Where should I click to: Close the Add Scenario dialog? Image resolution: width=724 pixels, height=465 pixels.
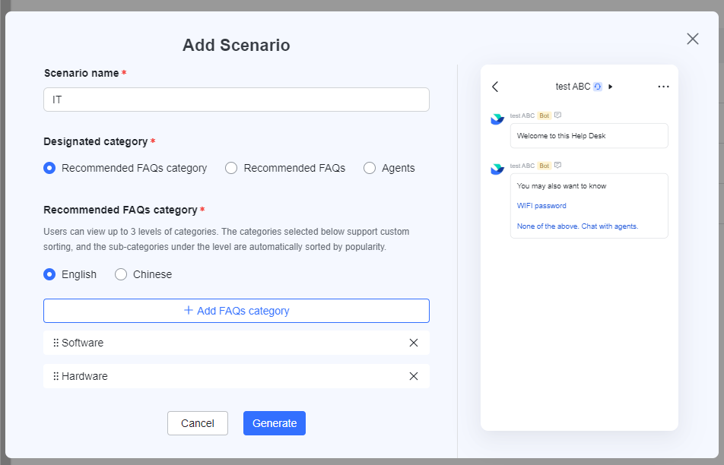click(693, 39)
